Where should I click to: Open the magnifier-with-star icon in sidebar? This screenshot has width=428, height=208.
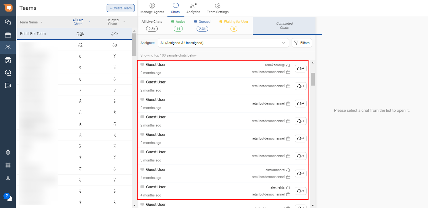point(8,73)
